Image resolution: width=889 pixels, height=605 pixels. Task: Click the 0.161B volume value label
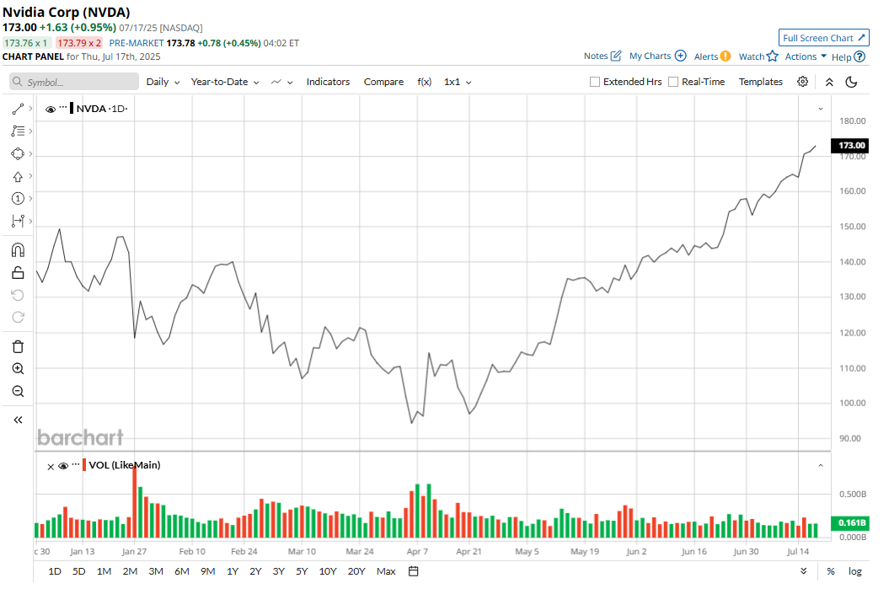(x=850, y=522)
